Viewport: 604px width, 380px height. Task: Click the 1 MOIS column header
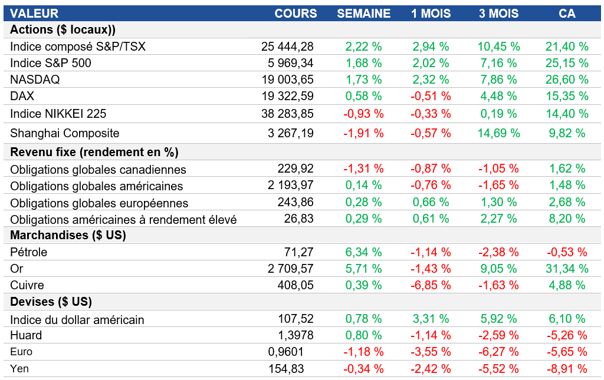pyautogui.click(x=431, y=14)
